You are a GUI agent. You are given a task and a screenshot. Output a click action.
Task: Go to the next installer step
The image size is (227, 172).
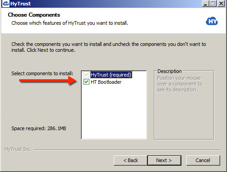(x=164, y=160)
